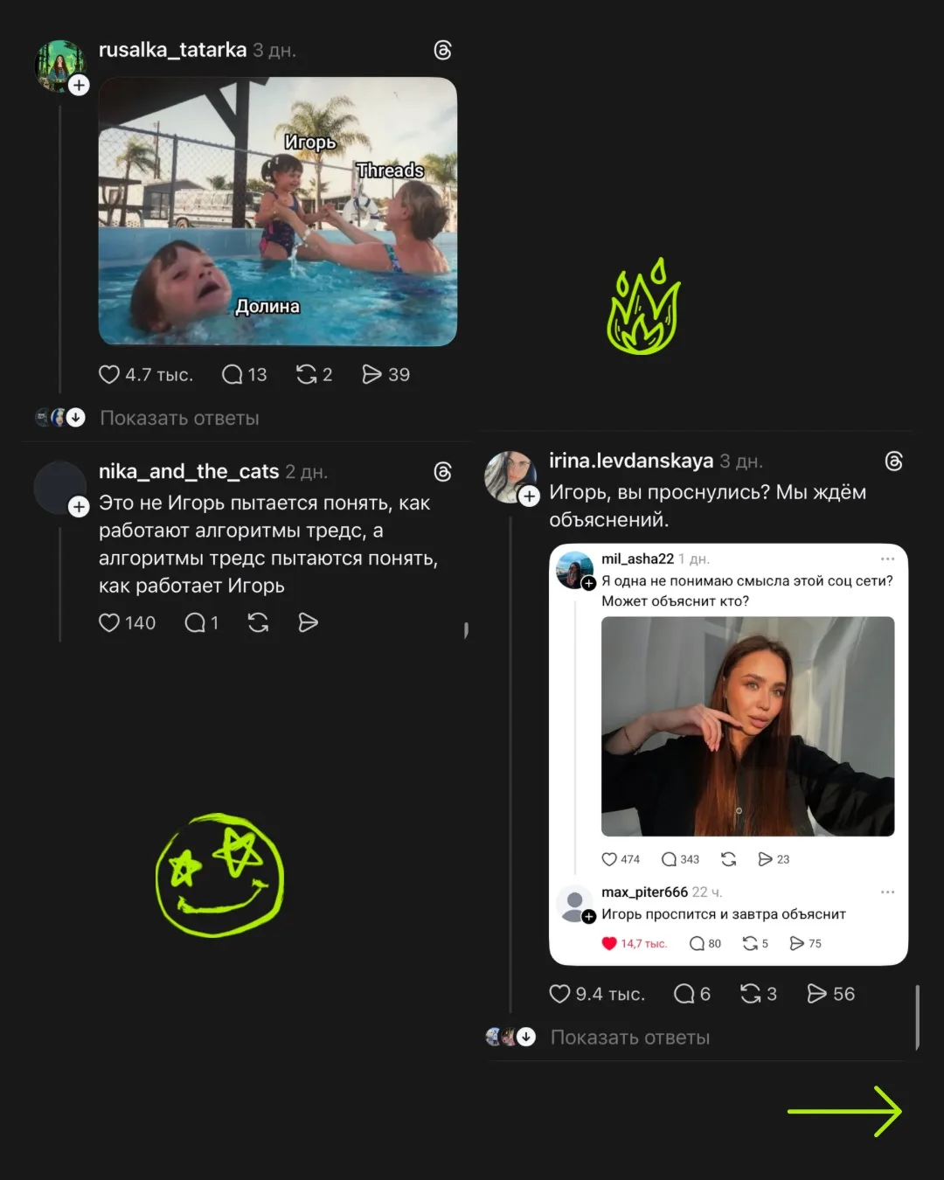
Task: Like the rusalka_tatarka meme post
Action: tap(109, 374)
